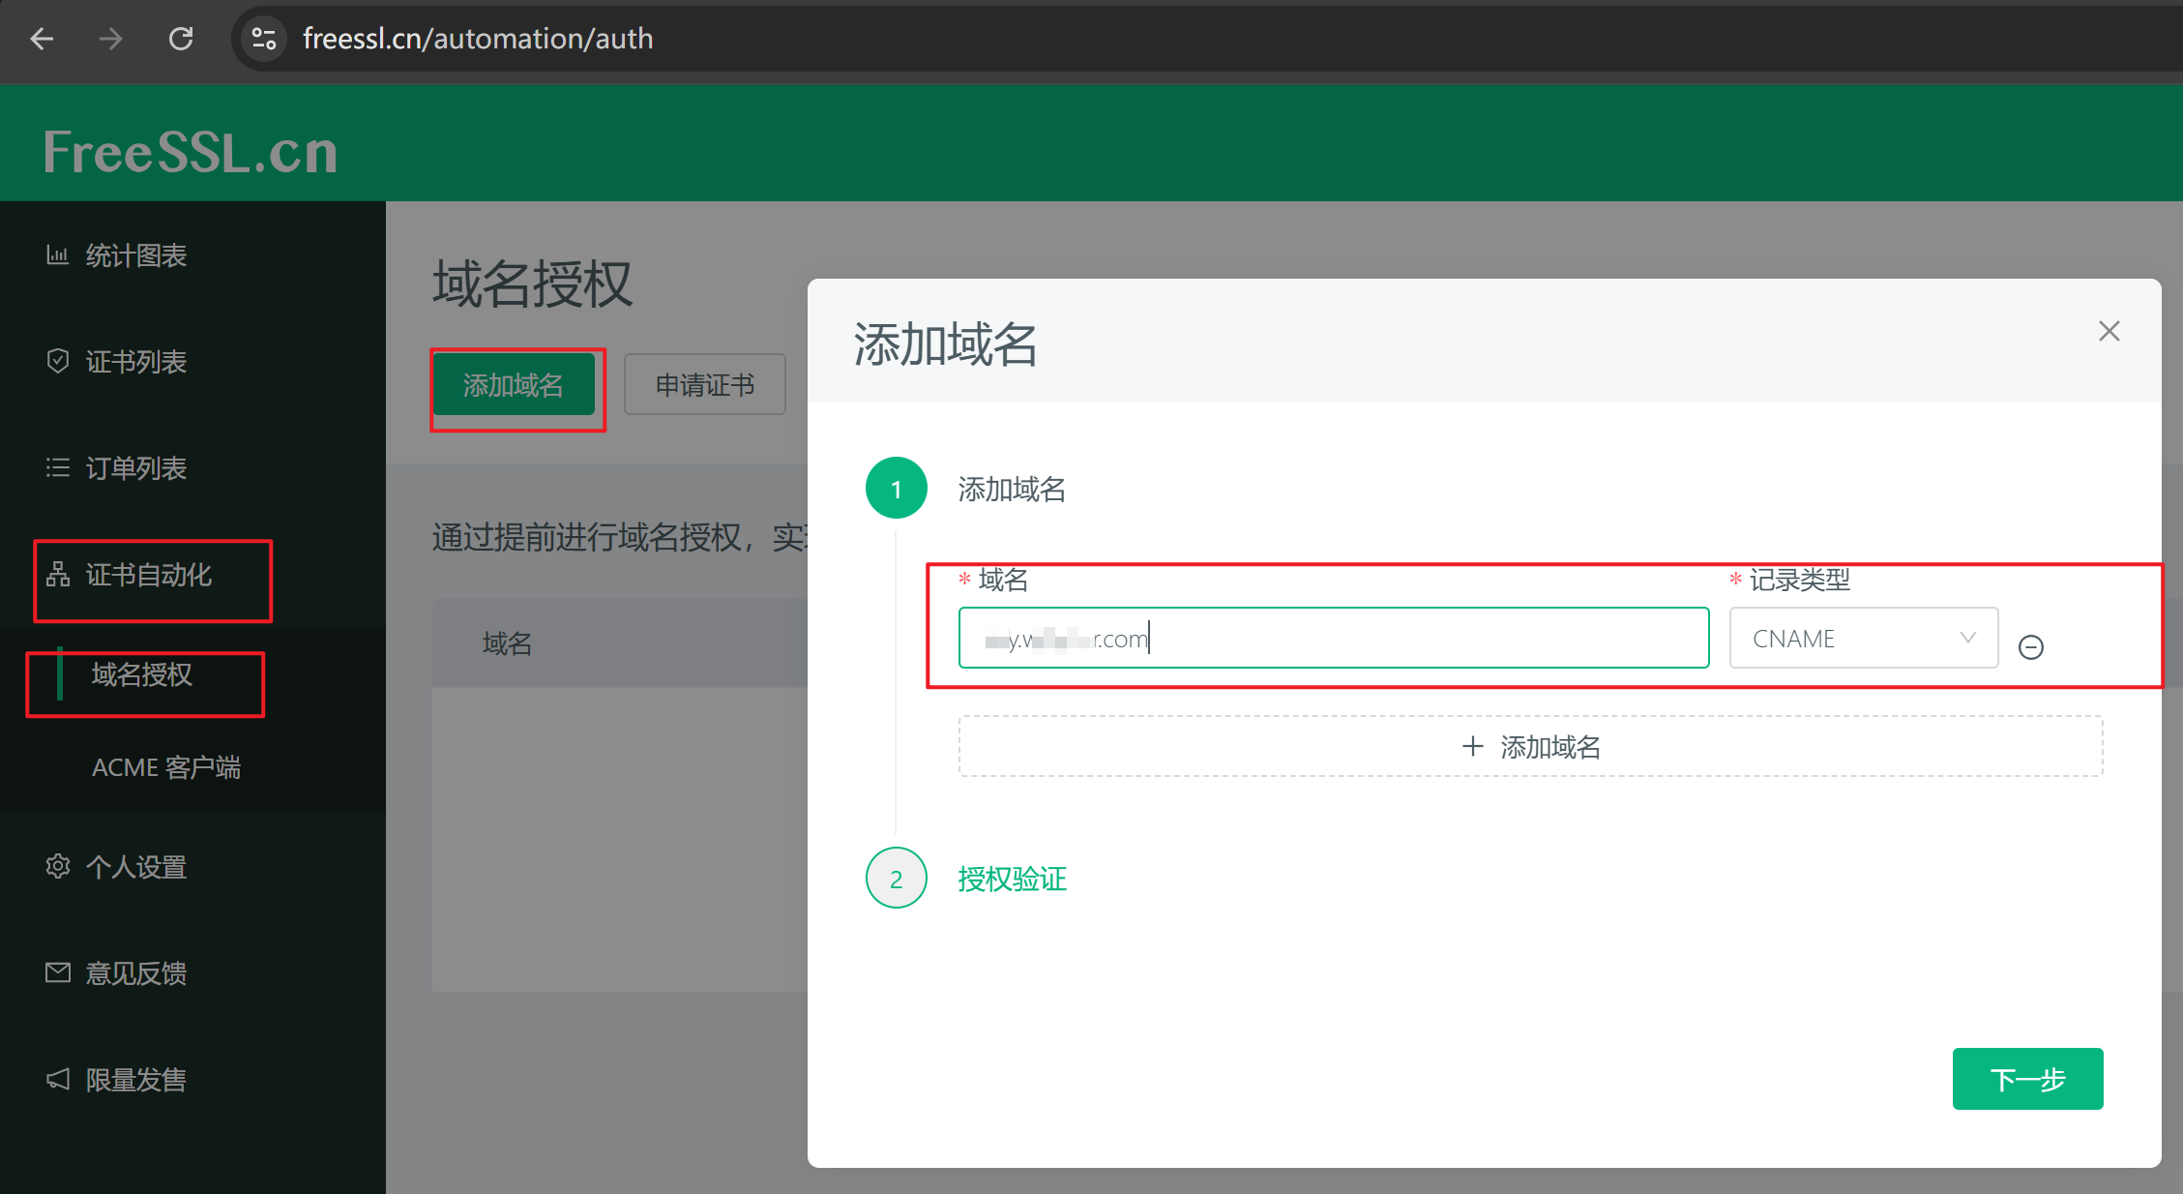The image size is (2183, 1194).
Task: Collapse the 证书自动化 sidebar section
Action: pos(150,576)
